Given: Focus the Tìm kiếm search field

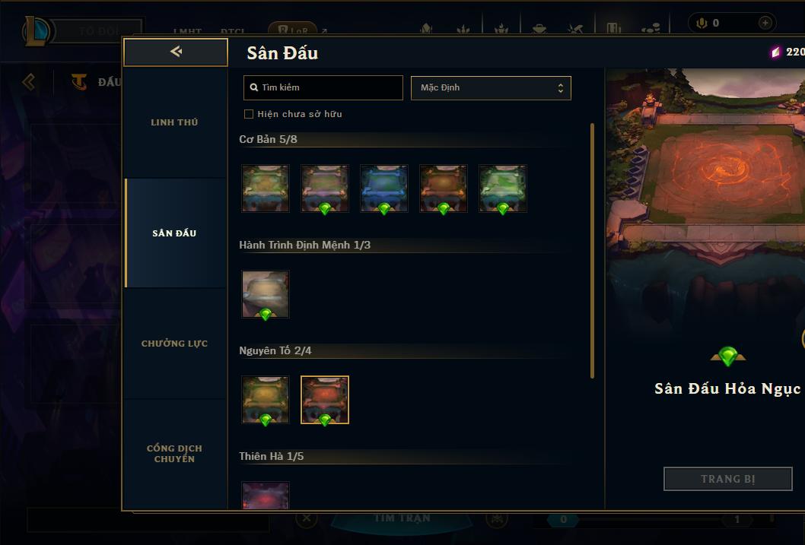Looking at the screenshot, I should coord(323,87).
